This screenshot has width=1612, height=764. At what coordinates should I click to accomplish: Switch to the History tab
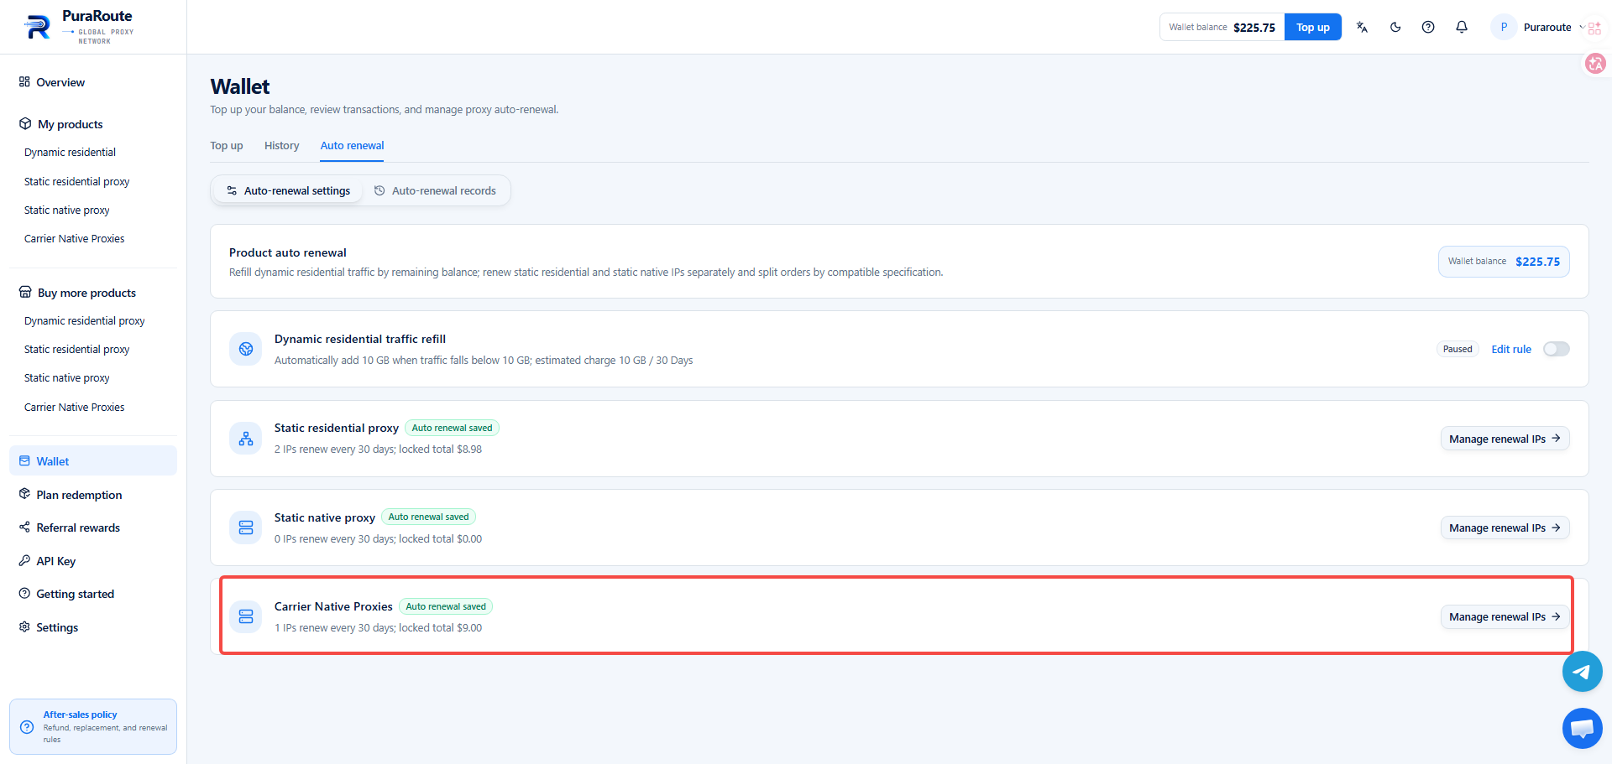point(281,146)
